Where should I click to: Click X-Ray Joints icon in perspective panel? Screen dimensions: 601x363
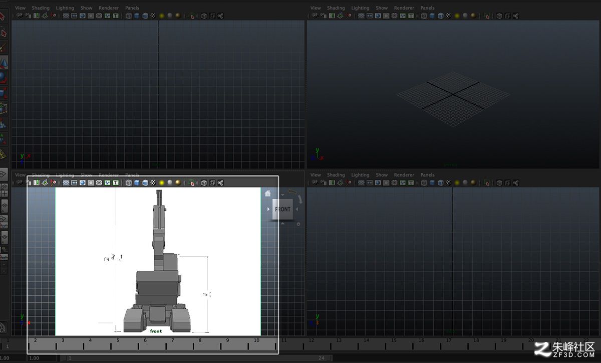(516, 16)
